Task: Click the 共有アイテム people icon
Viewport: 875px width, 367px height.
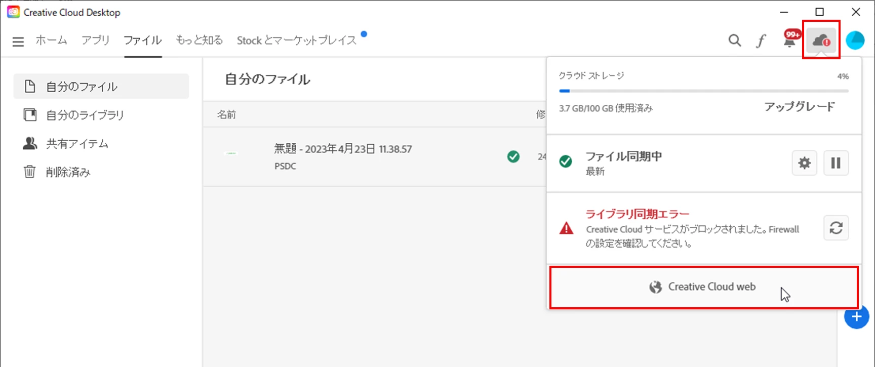Action: tap(30, 143)
